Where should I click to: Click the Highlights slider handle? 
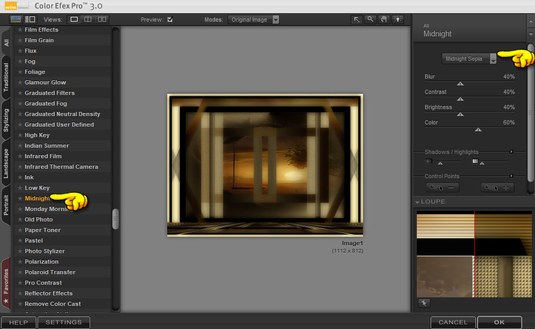pos(482,163)
